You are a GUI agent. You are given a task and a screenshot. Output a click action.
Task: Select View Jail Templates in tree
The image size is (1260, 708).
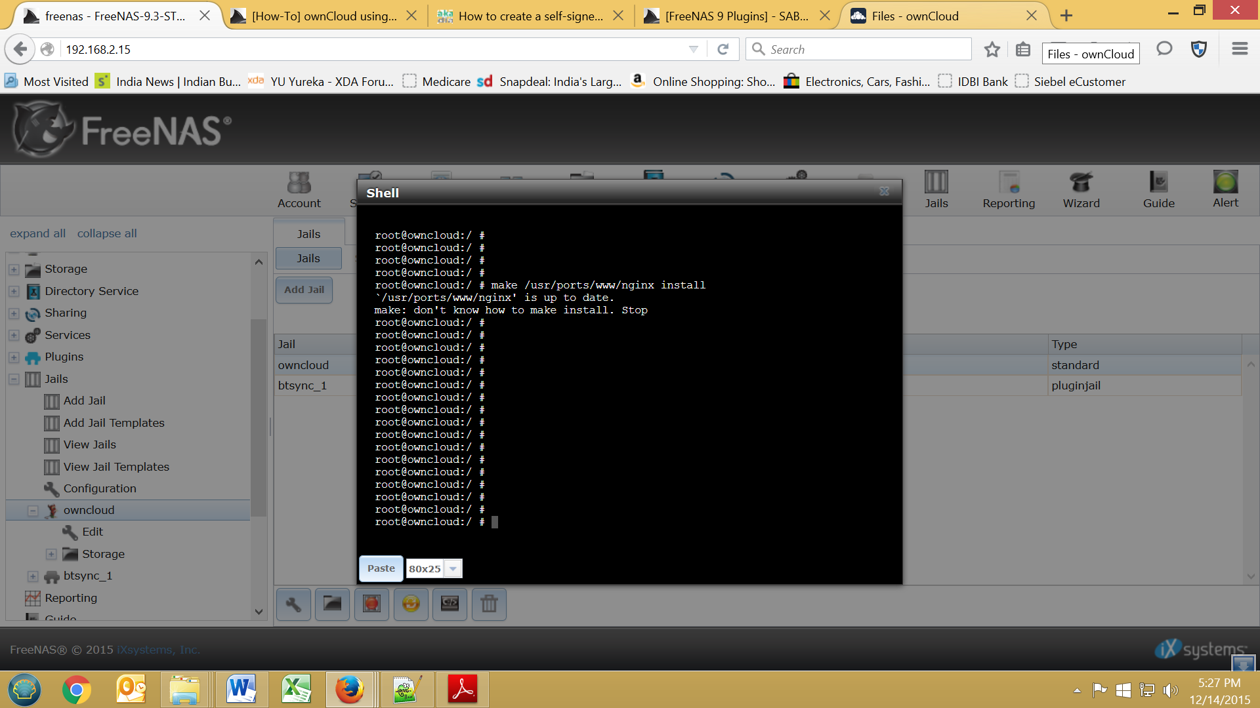(x=115, y=467)
